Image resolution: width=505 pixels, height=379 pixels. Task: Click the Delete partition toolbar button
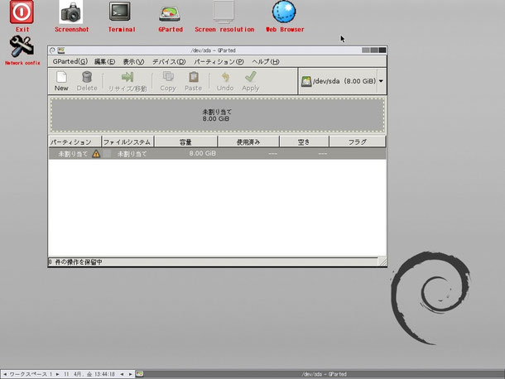click(x=87, y=81)
